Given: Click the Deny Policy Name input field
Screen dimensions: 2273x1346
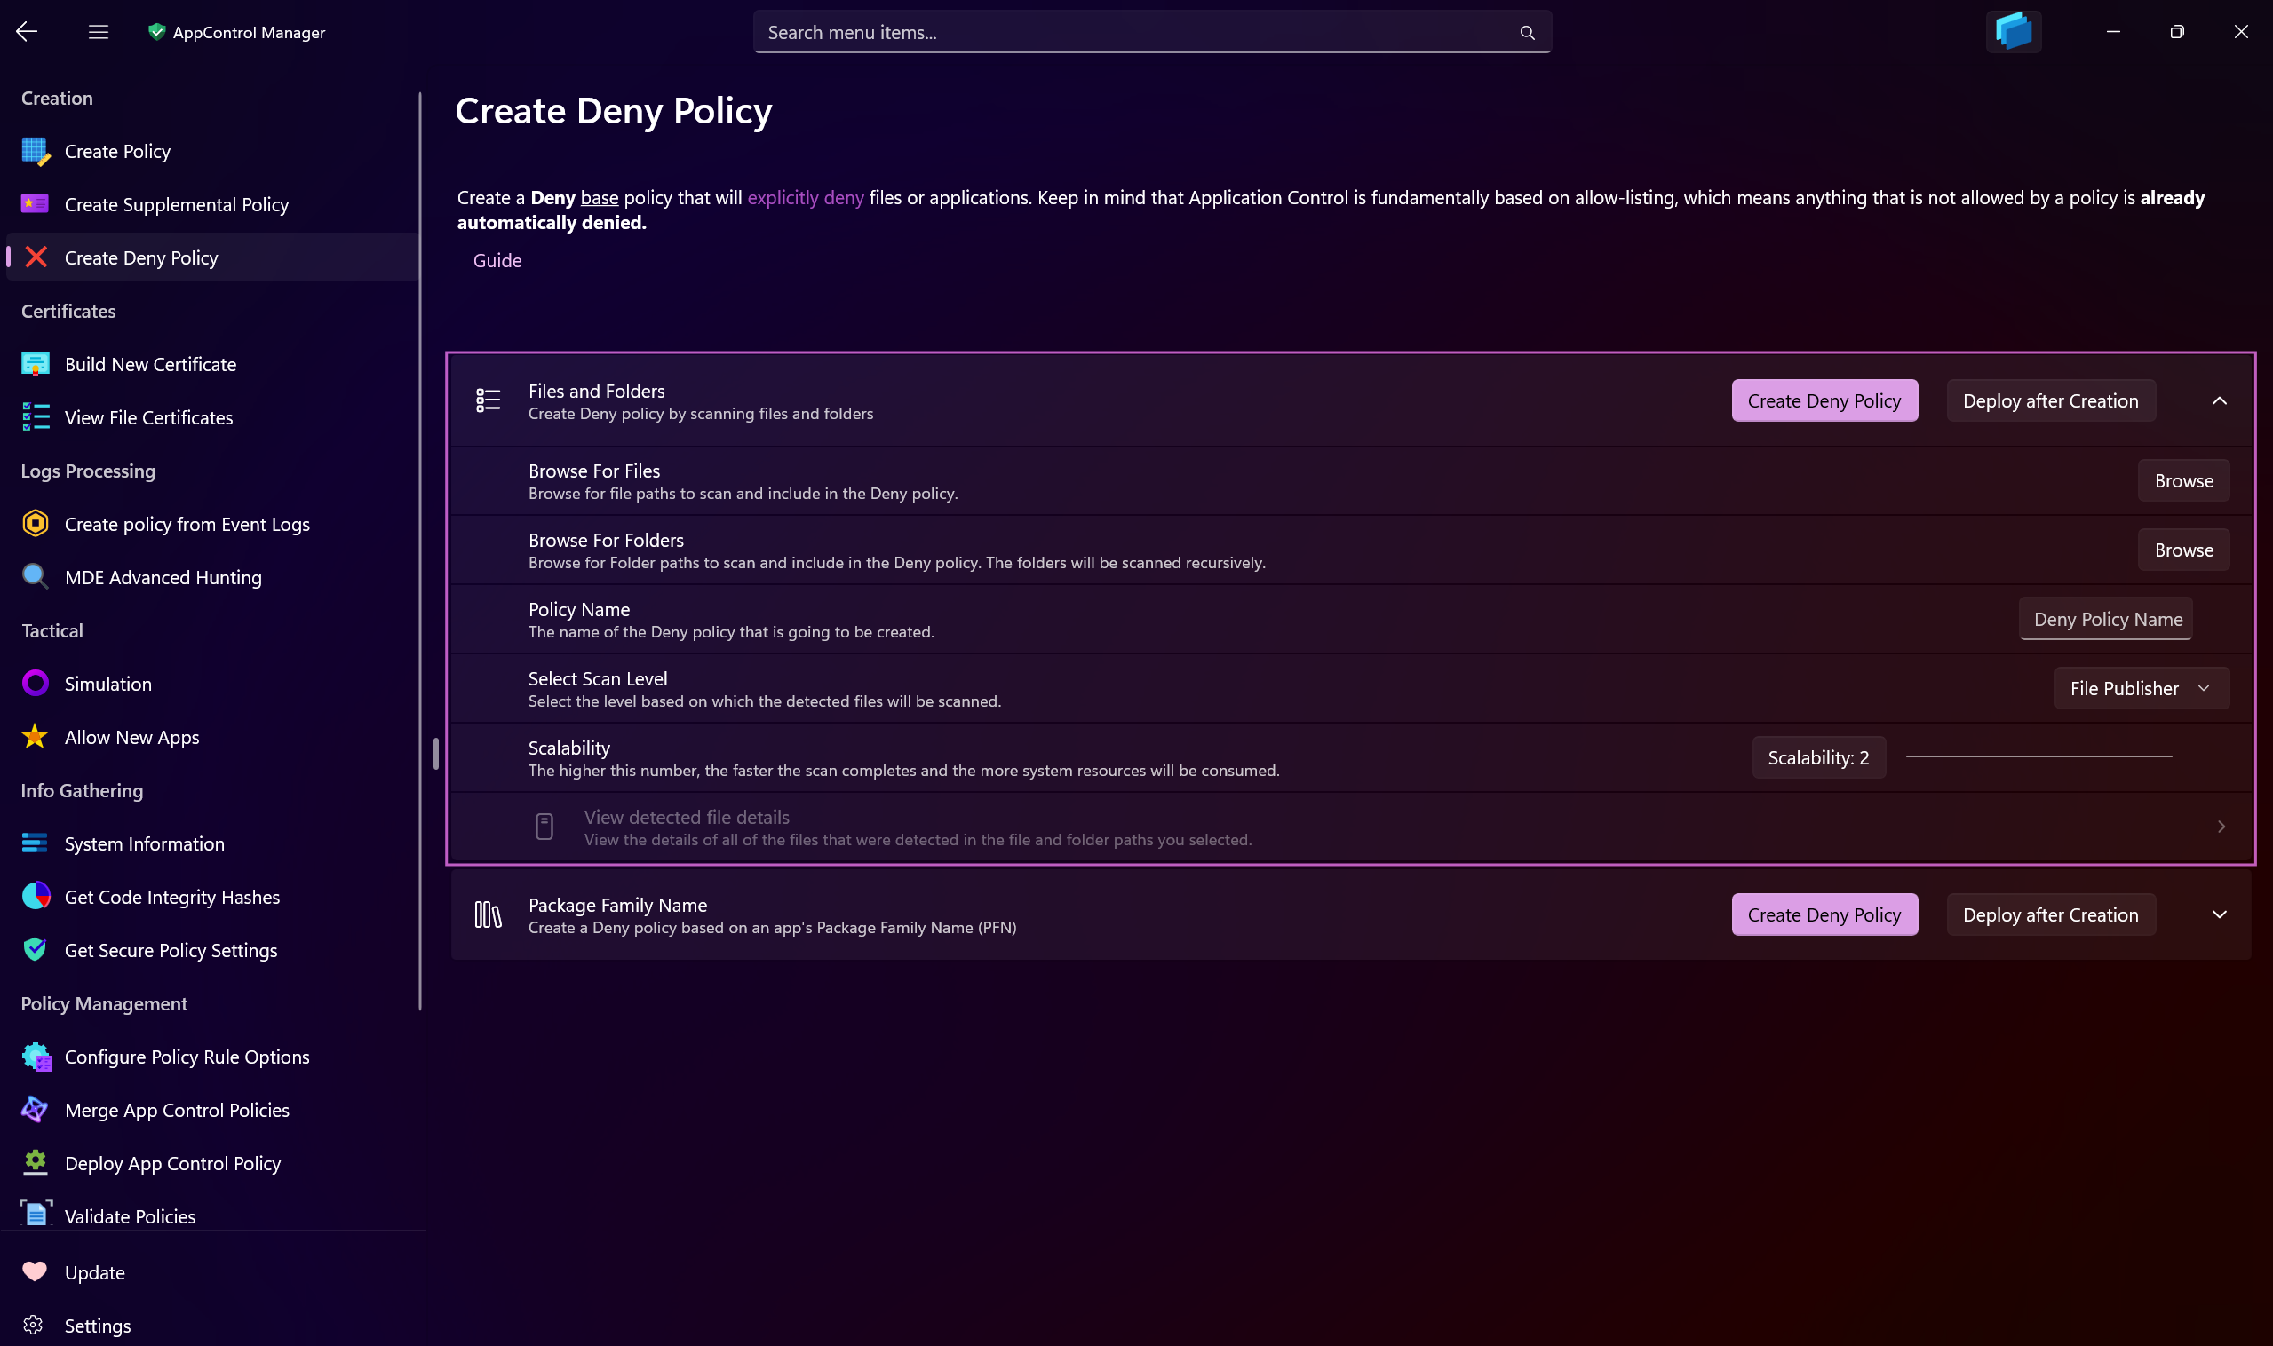Looking at the screenshot, I should [2106, 619].
